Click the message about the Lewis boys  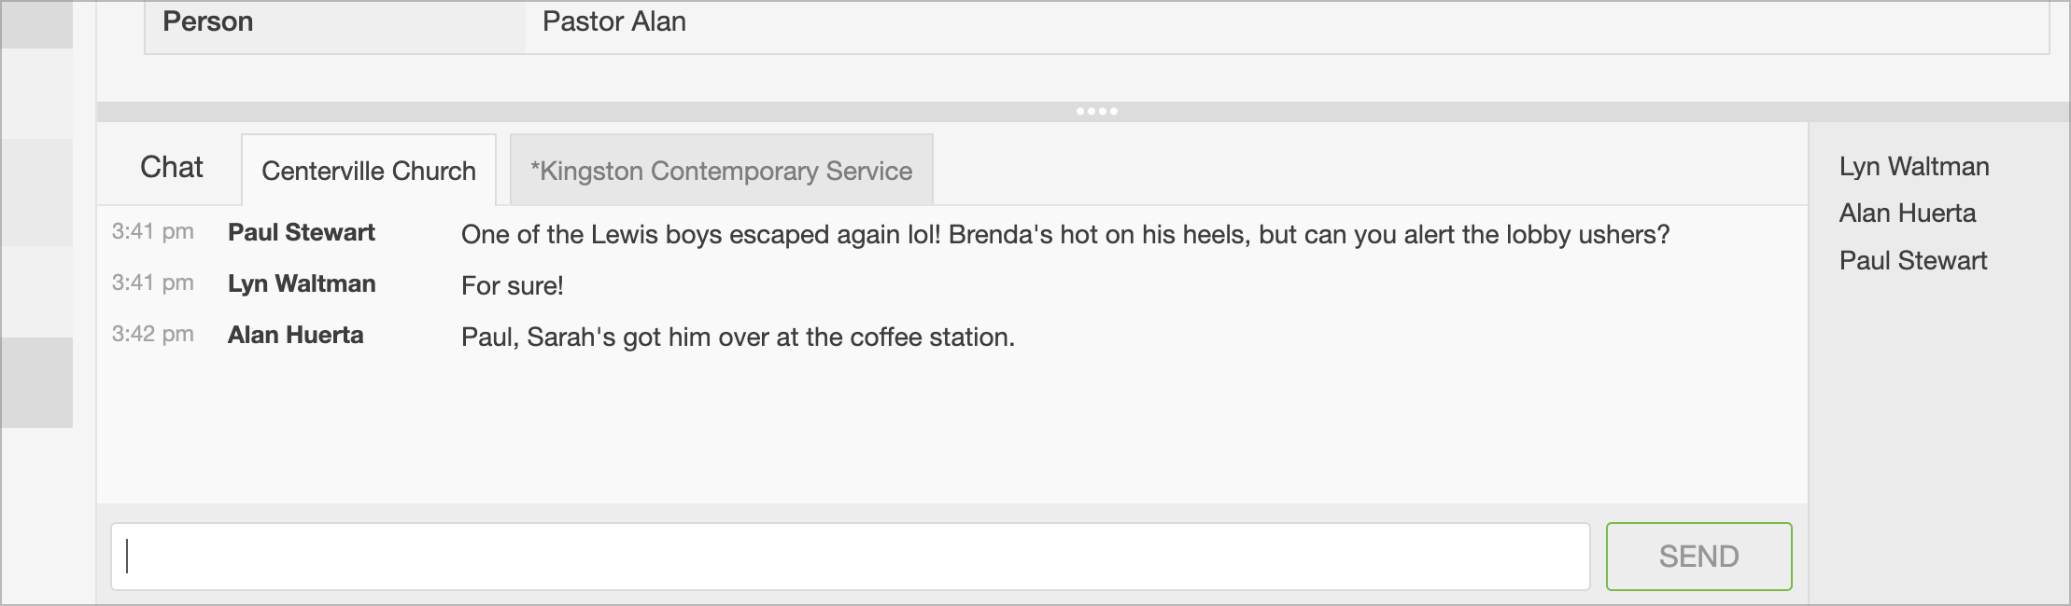click(1064, 234)
